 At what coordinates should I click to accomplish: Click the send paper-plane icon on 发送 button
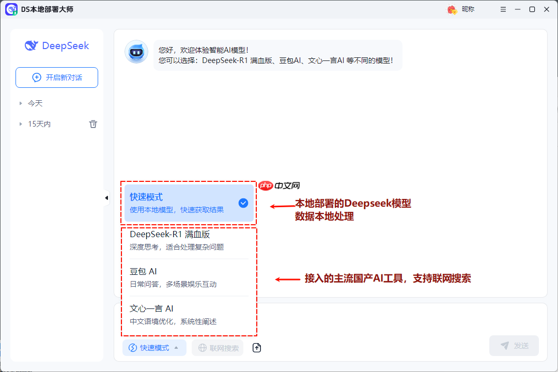pos(505,346)
